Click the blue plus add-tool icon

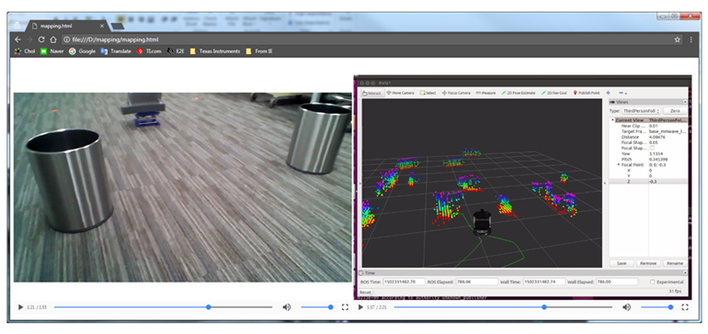[x=608, y=93]
